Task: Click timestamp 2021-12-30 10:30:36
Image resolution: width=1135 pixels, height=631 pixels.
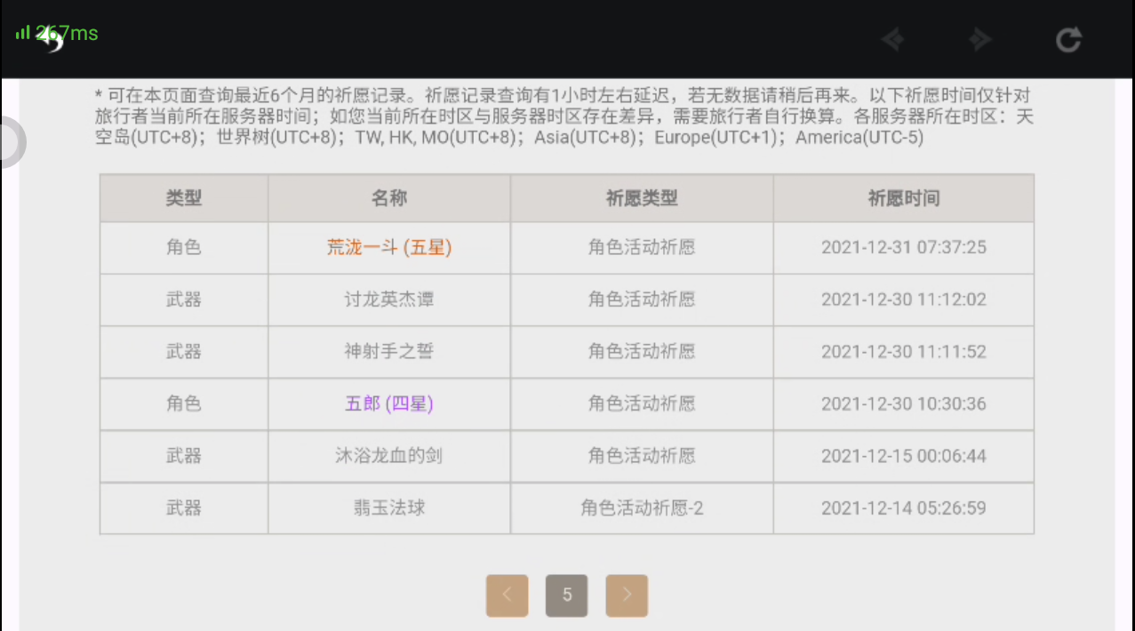Action: (904, 404)
